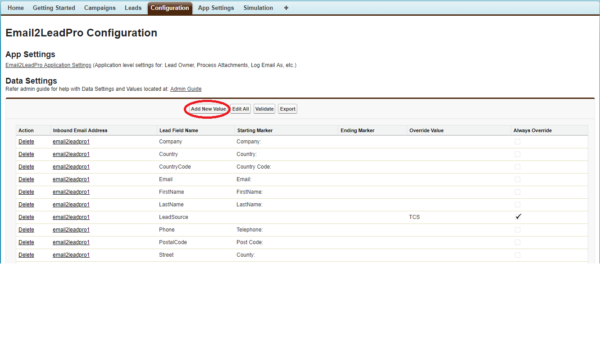
Task: Click the Lead Field Name column header
Action: coord(178,130)
